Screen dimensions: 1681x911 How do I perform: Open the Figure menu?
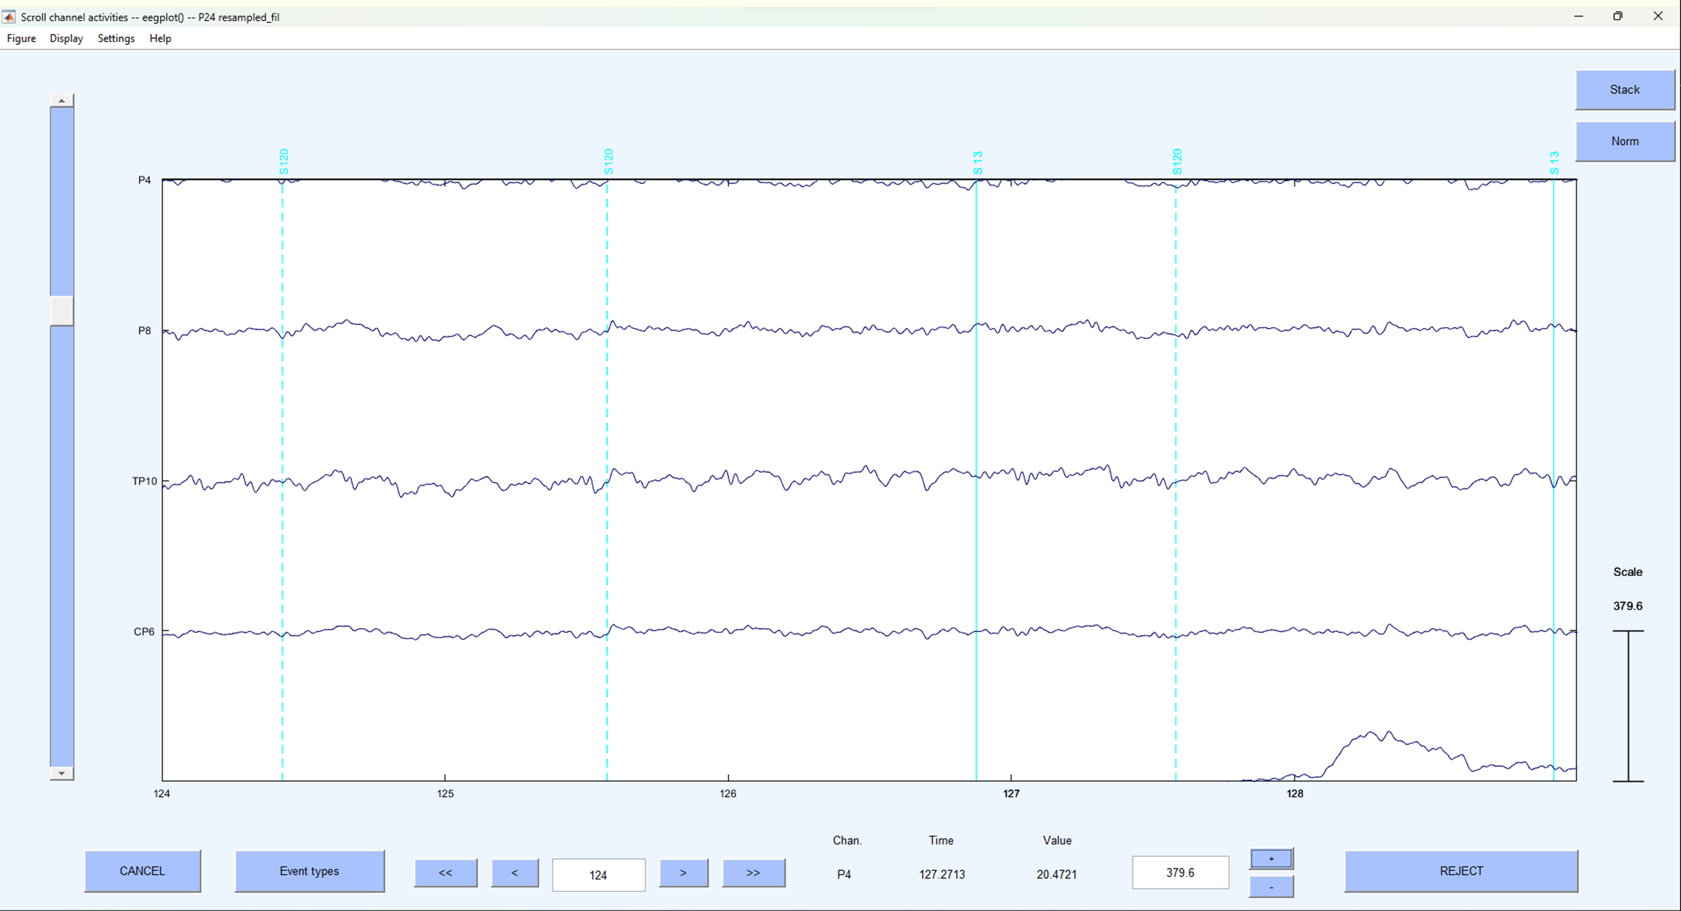[x=21, y=38]
